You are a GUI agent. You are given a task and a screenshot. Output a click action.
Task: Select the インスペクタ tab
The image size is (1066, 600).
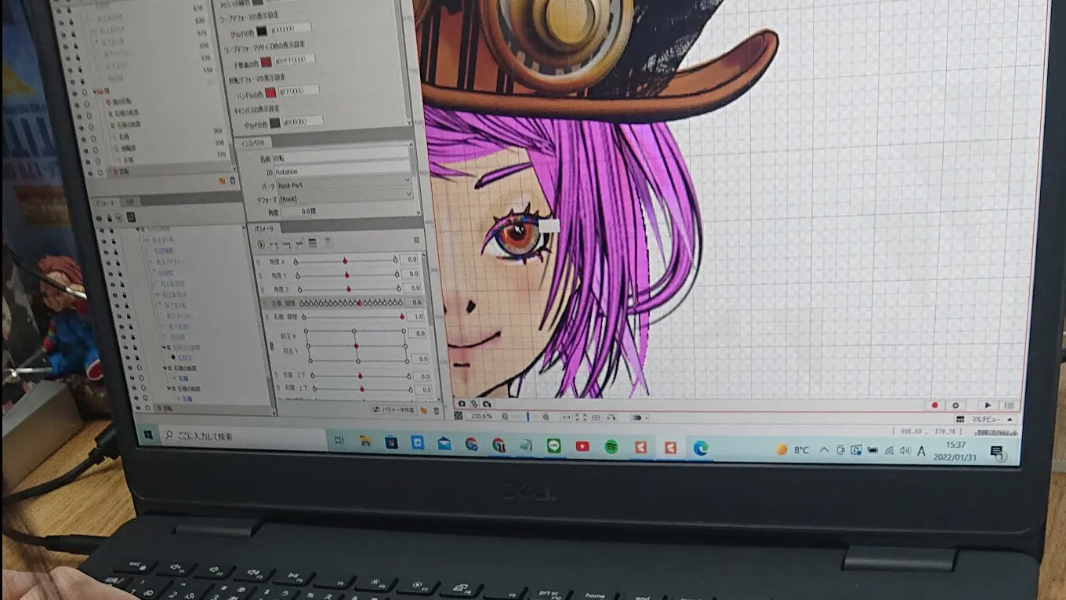click(255, 143)
